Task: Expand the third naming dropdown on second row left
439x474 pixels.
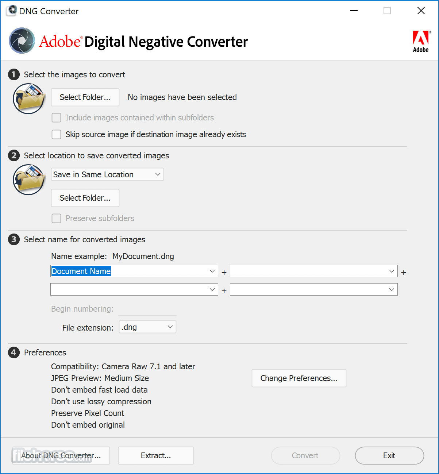Action: coord(212,289)
